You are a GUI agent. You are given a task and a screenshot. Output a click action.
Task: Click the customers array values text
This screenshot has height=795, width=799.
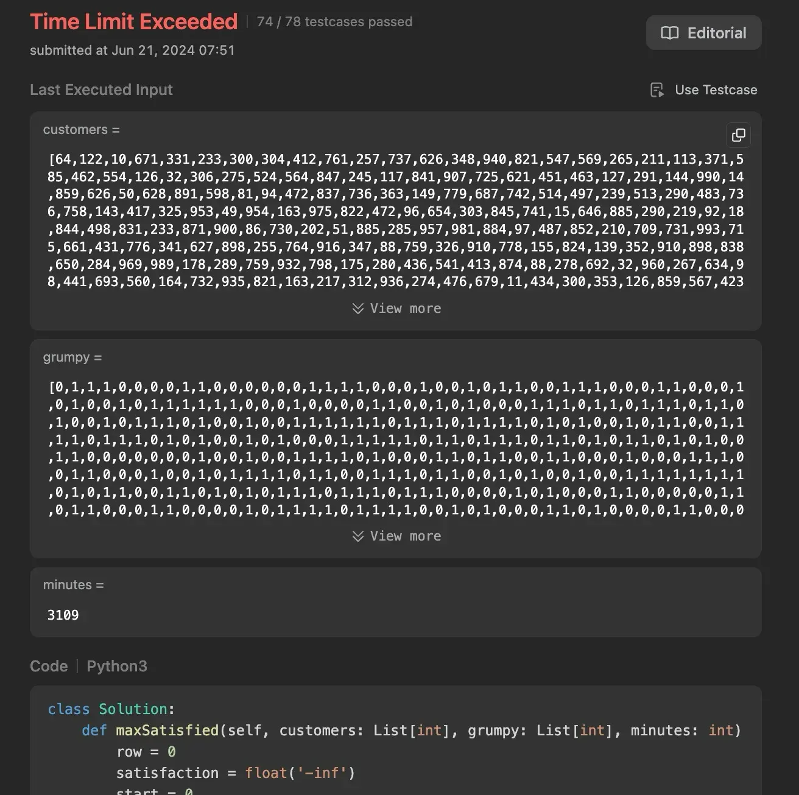click(x=396, y=220)
